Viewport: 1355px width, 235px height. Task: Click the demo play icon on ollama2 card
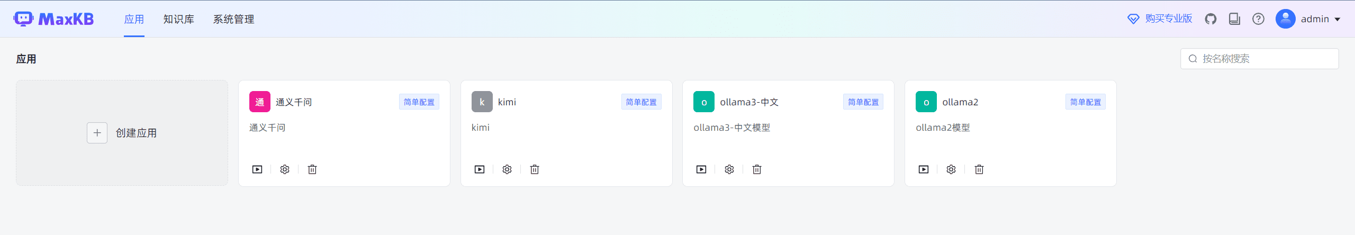[x=924, y=169]
